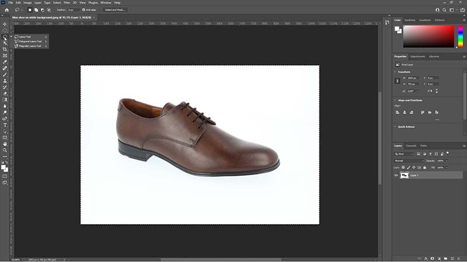Select the Crop tool
The image size is (467, 262).
5,49
